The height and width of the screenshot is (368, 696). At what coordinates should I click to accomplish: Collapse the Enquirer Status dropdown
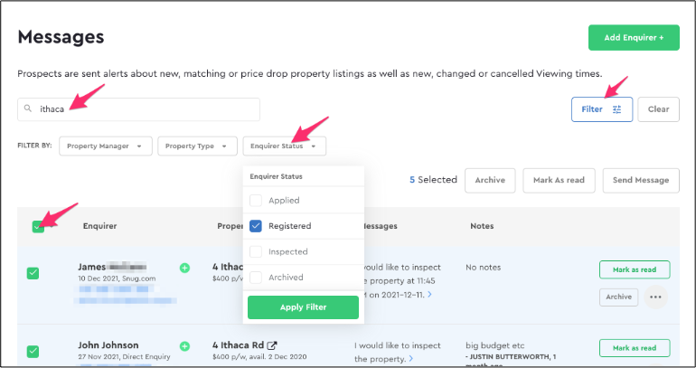[285, 146]
